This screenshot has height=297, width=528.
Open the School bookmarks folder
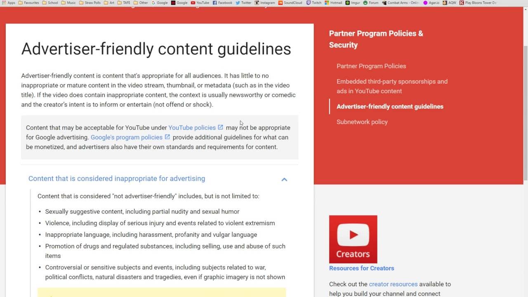click(x=50, y=2)
